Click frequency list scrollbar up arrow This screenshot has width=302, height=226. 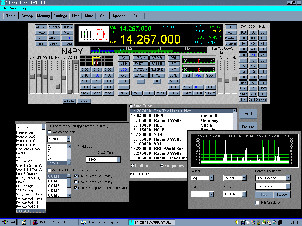pos(234,111)
